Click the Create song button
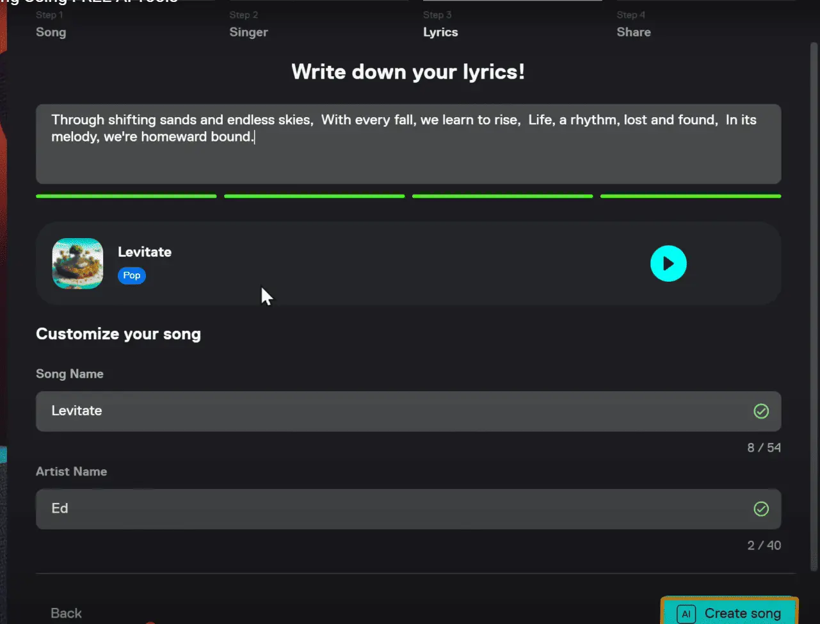The height and width of the screenshot is (624, 820). [x=729, y=613]
